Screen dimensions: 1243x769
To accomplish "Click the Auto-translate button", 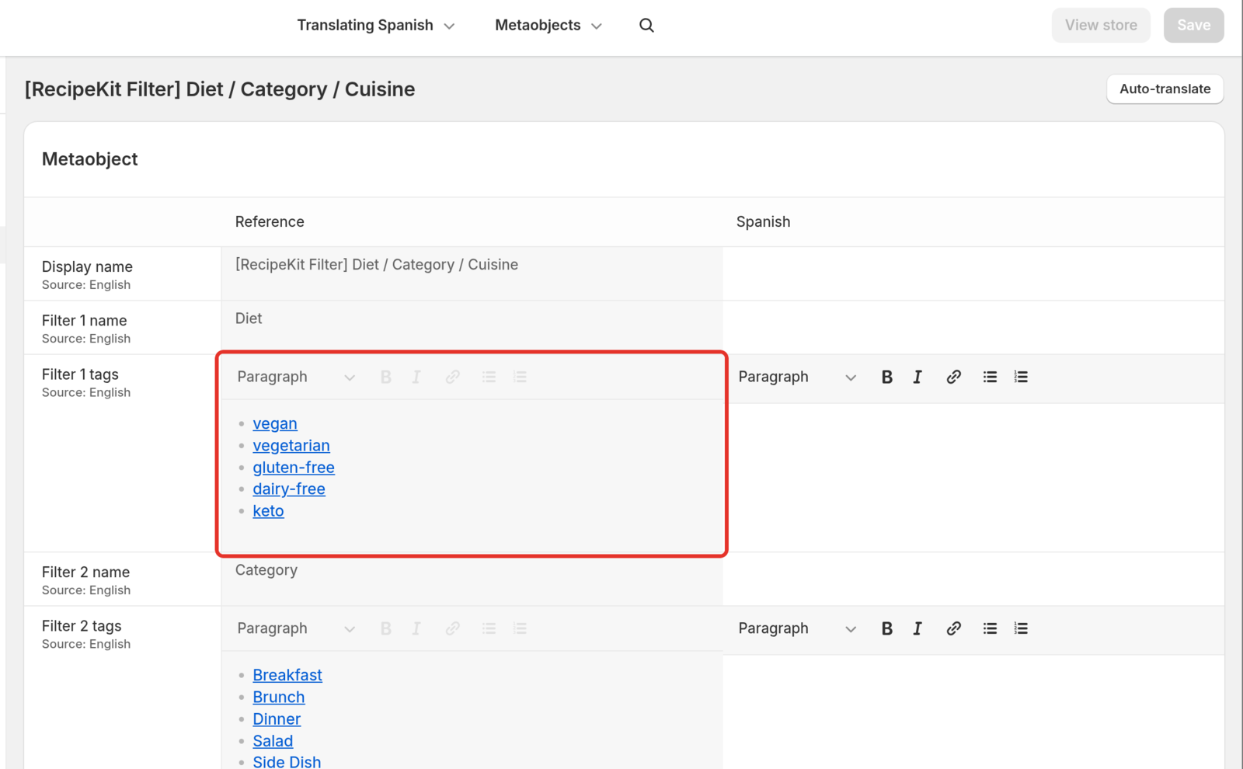I will coord(1165,89).
